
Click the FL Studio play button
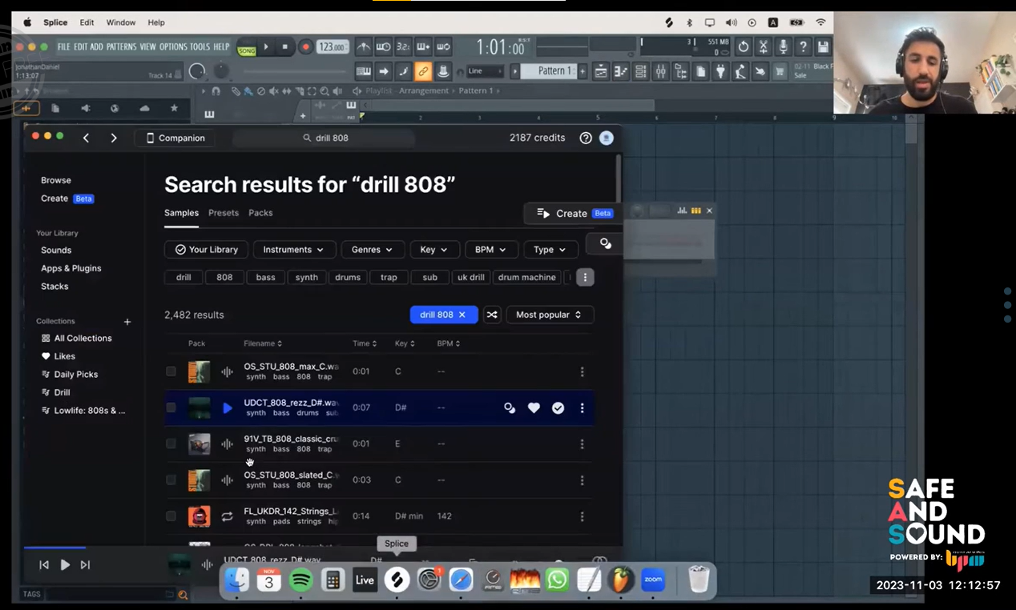tap(267, 47)
